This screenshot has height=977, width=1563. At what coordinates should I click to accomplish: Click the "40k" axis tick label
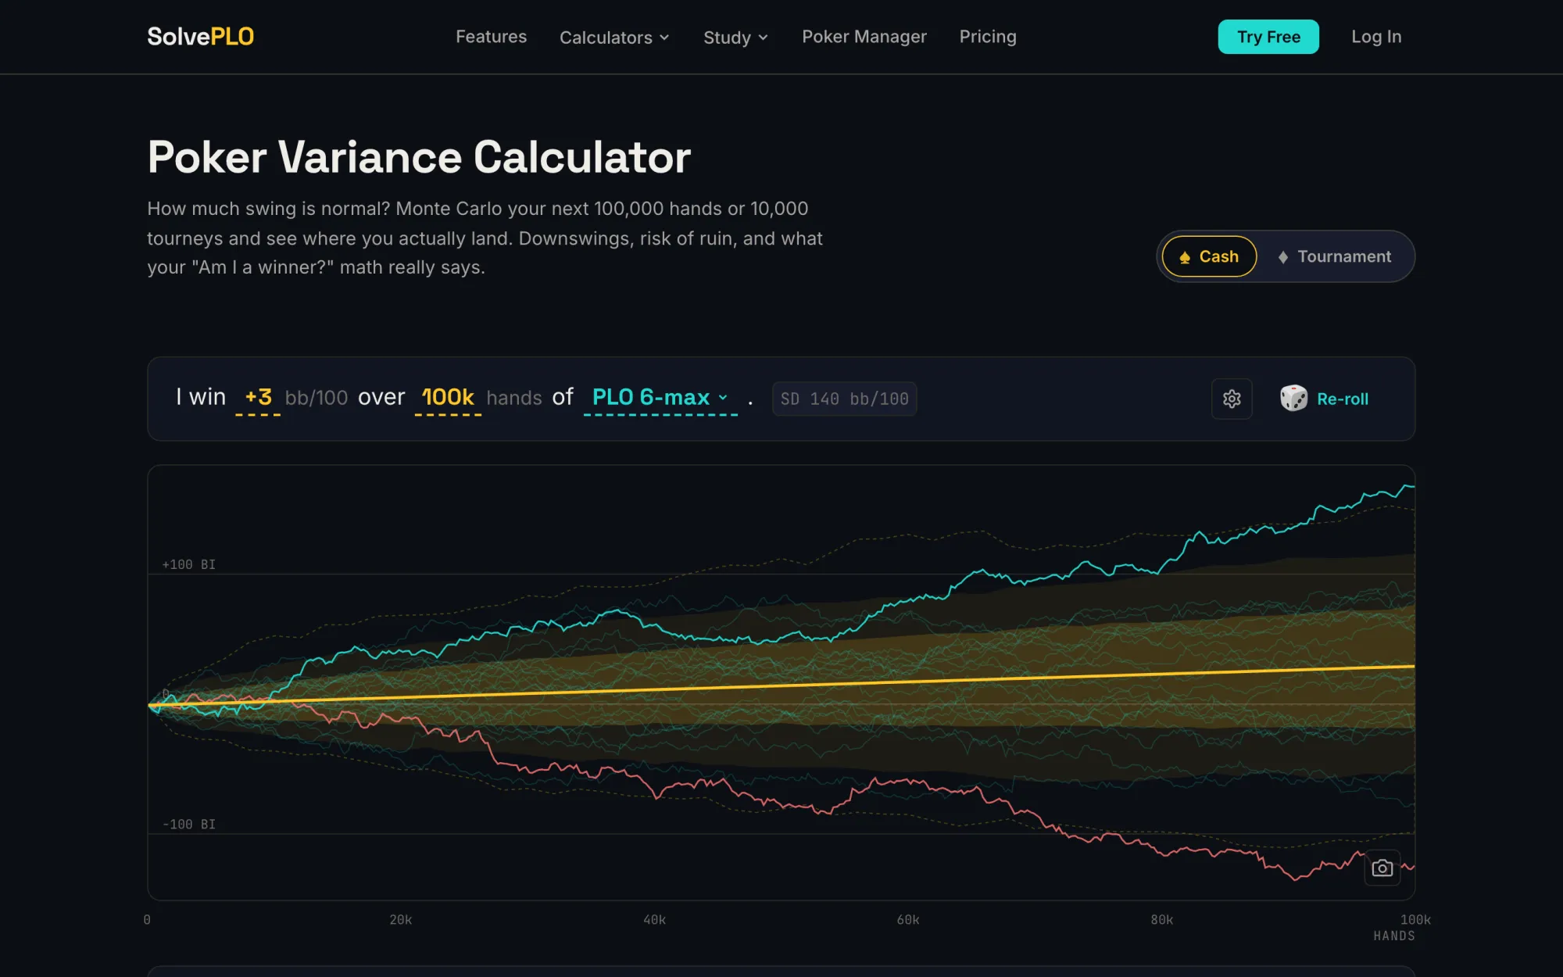point(655,920)
